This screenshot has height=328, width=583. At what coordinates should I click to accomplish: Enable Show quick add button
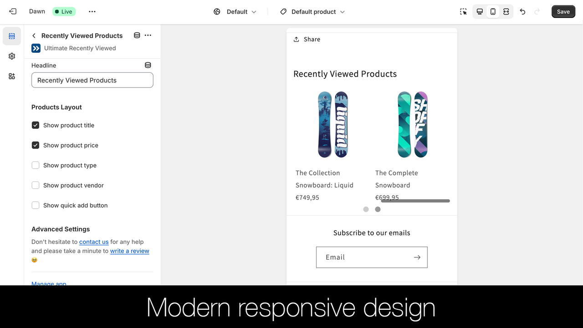click(35, 205)
